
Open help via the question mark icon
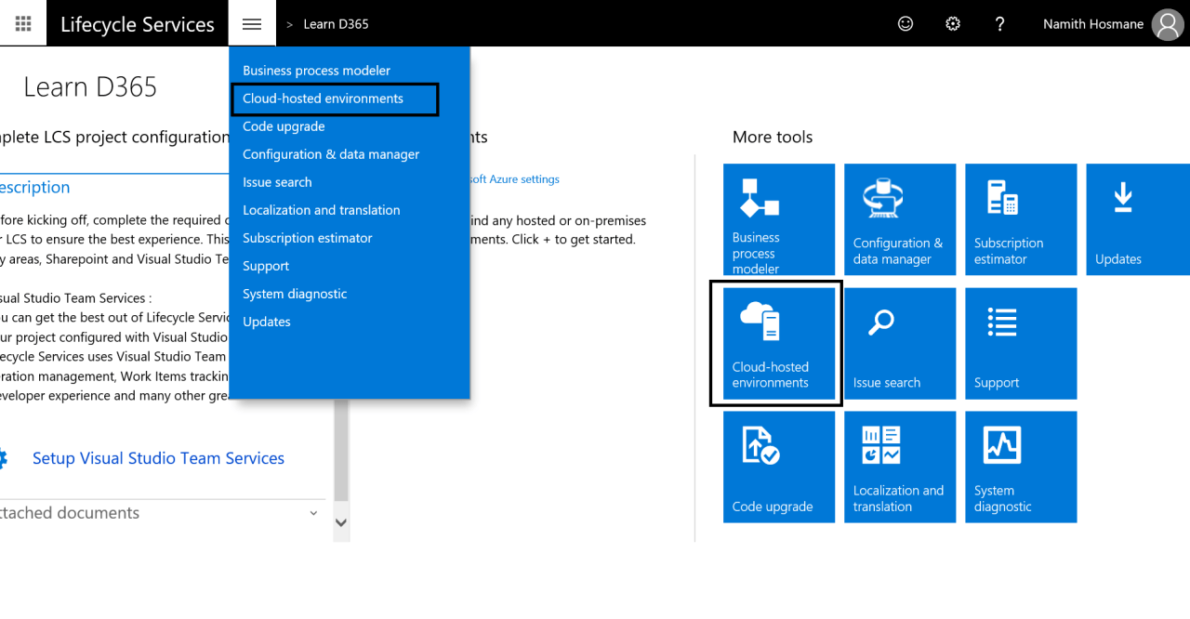click(999, 23)
